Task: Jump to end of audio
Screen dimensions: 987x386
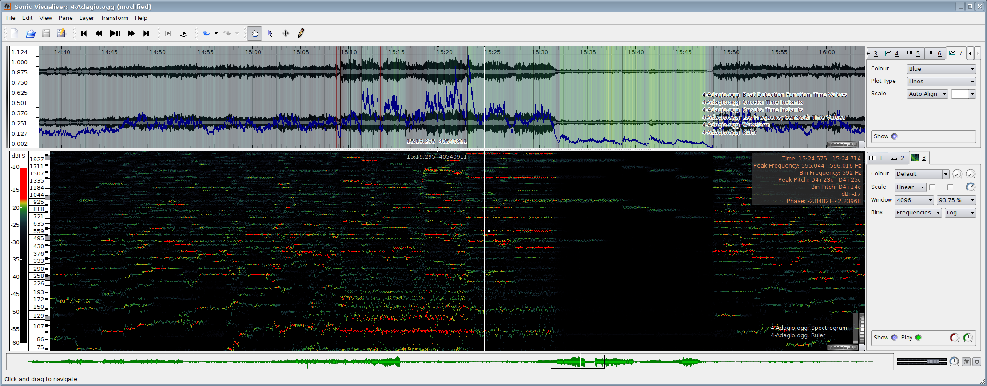Action: pyautogui.click(x=146, y=33)
